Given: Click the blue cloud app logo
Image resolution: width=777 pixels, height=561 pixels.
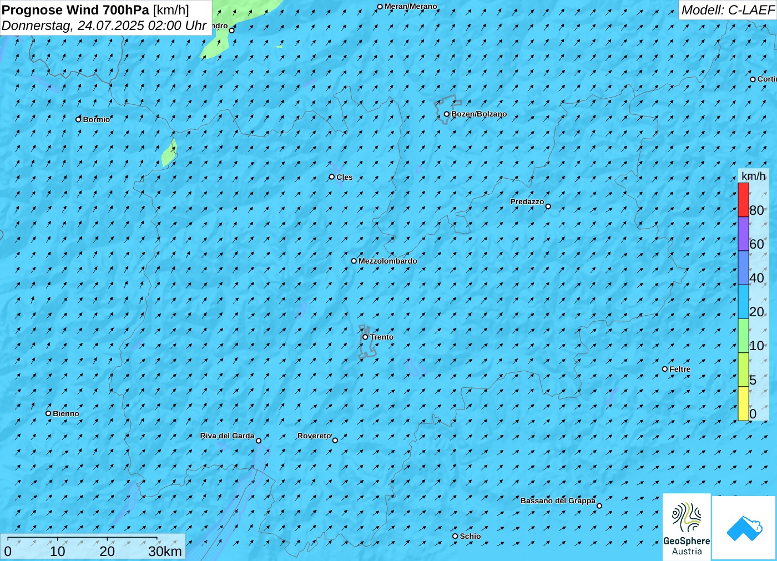Looking at the screenshot, I should tap(744, 528).
